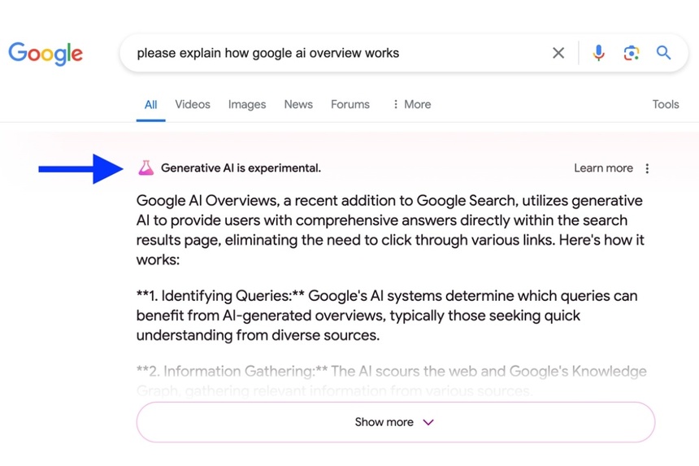Switch to the Videos tab
Screen dimensions: 699x466
193,104
